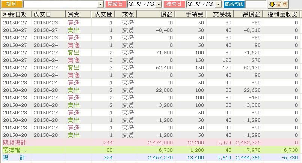
Task: Click the 期貨 orange label
Action: pyautogui.click(x=11, y=4)
